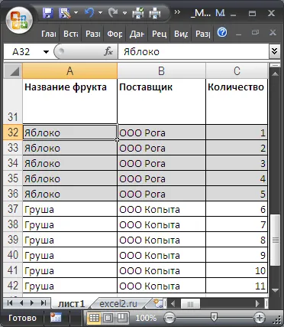
Task: Switch to Page Break Preview
Action: coord(122,318)
